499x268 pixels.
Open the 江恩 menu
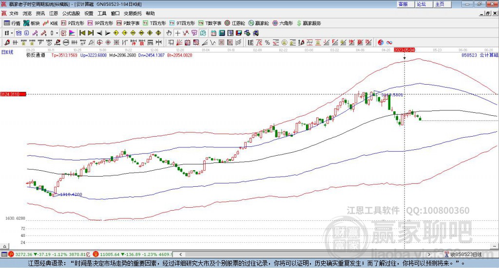[x=54, y=13]
